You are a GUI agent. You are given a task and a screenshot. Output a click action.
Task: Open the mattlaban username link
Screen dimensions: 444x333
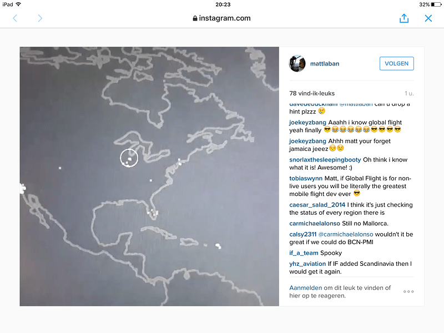[x=325, y=64]
